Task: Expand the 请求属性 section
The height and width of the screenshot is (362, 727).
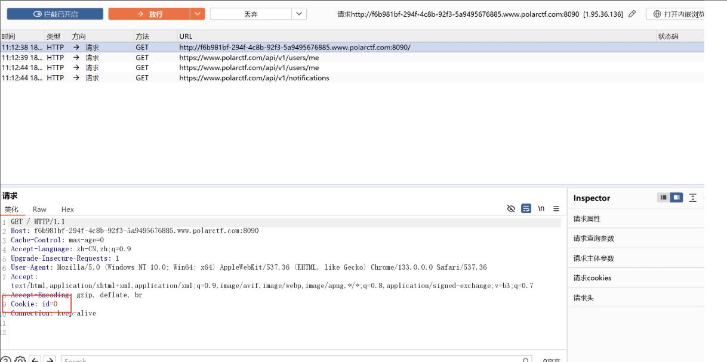Action: tap(636, 219)
